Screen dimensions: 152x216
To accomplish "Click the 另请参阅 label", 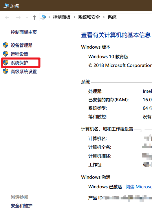I will click(19, 197).
